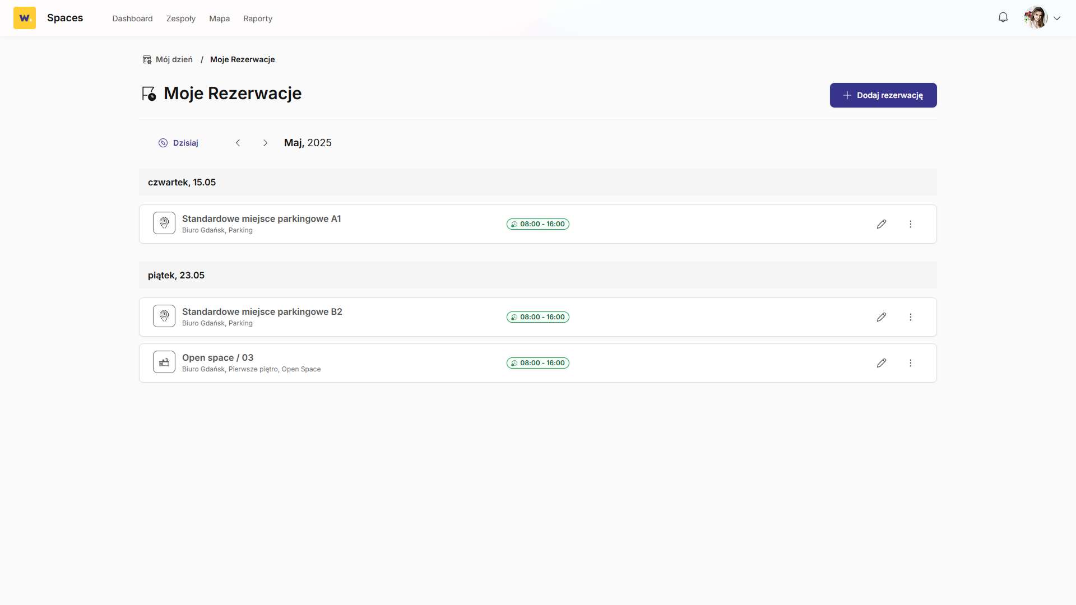Go to next month arrow
Viewport: 1076px width, 605px height.
[265, 143]
